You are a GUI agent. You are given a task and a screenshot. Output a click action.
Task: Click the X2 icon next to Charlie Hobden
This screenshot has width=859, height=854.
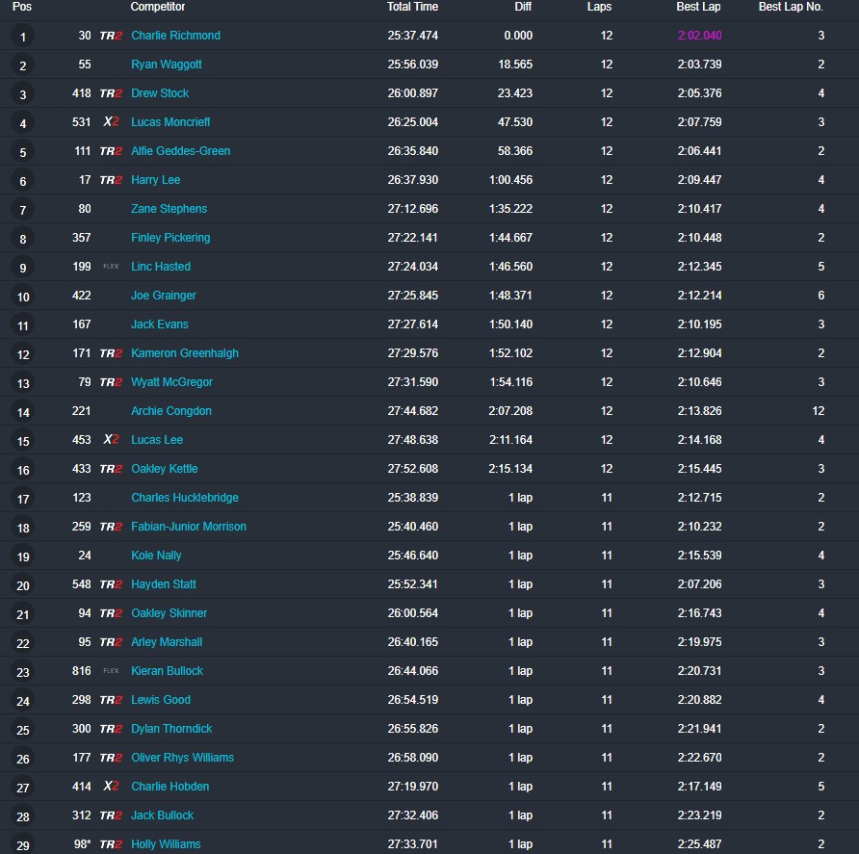pos(111,787)
